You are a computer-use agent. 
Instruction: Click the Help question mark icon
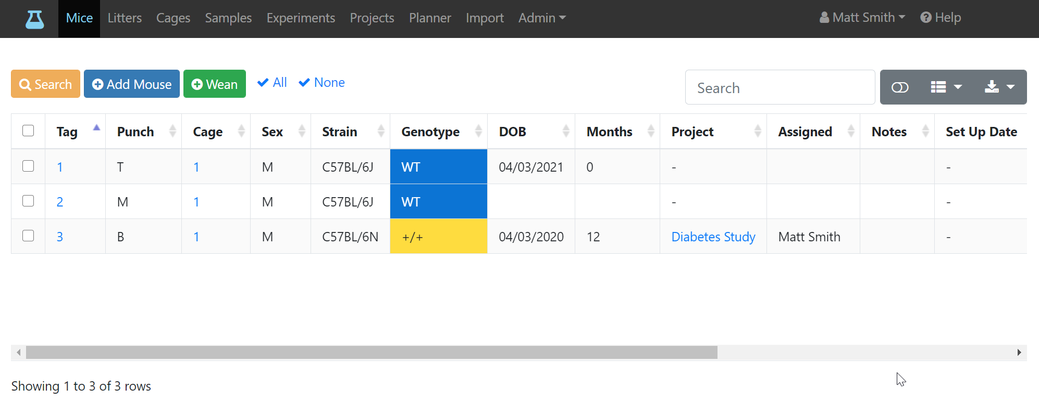click(x=926, y=18)
